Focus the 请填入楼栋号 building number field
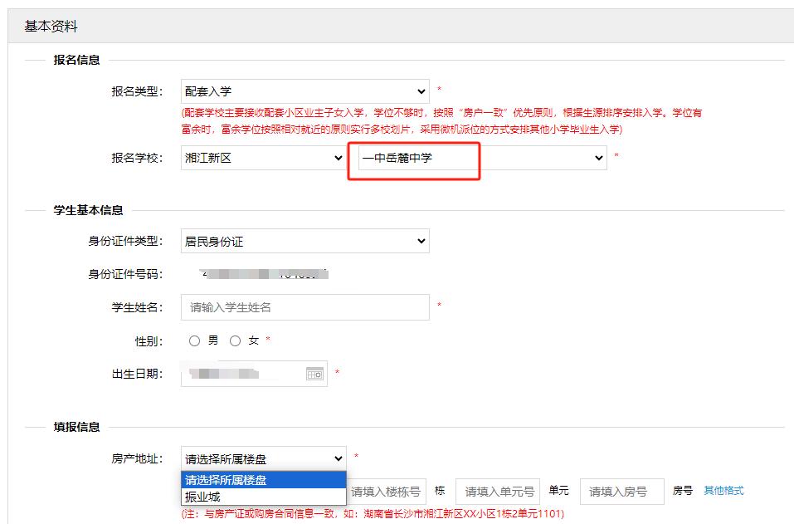This screenshot has height=524, width=794. (387, 492)
